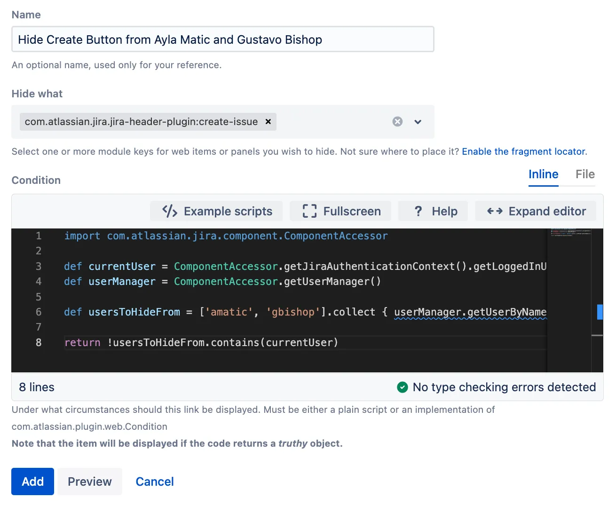Click the def usersToHideFrom code line
616x505 pixels.
(305, 312)
